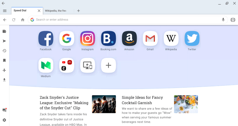Open the news folder with YouTube tile
The width and height of the screenshot is (238, 126).
click(67, 65)
